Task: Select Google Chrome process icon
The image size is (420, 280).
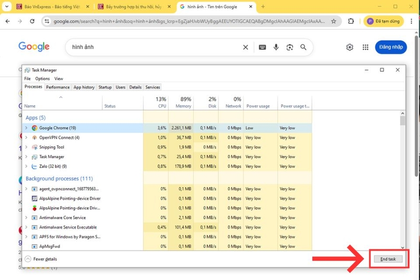Action: (x=35, y=128)
